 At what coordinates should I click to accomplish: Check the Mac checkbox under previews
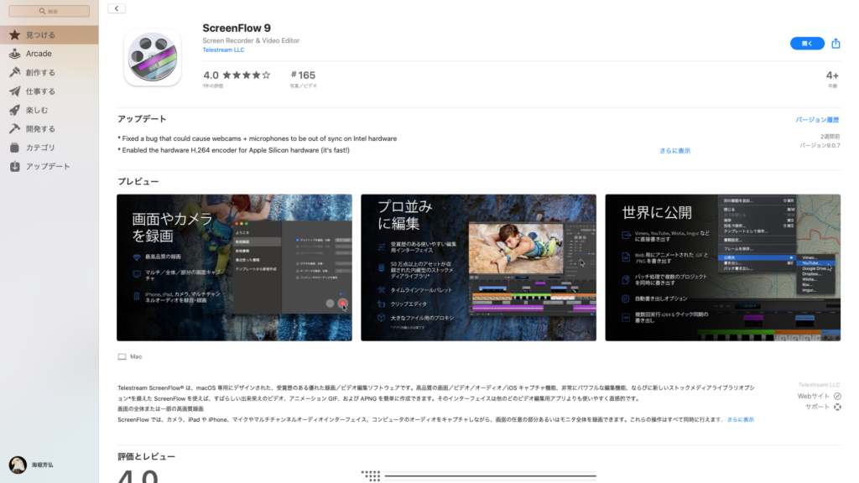tap(121, 356)
